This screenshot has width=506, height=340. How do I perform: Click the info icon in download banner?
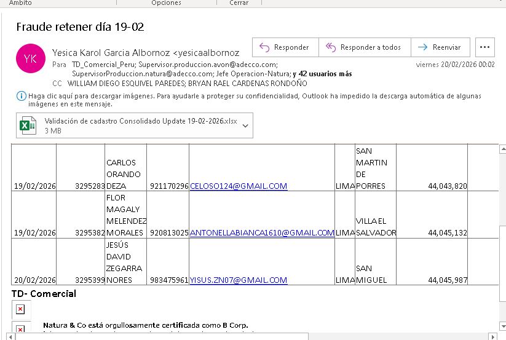coord(22,97)
